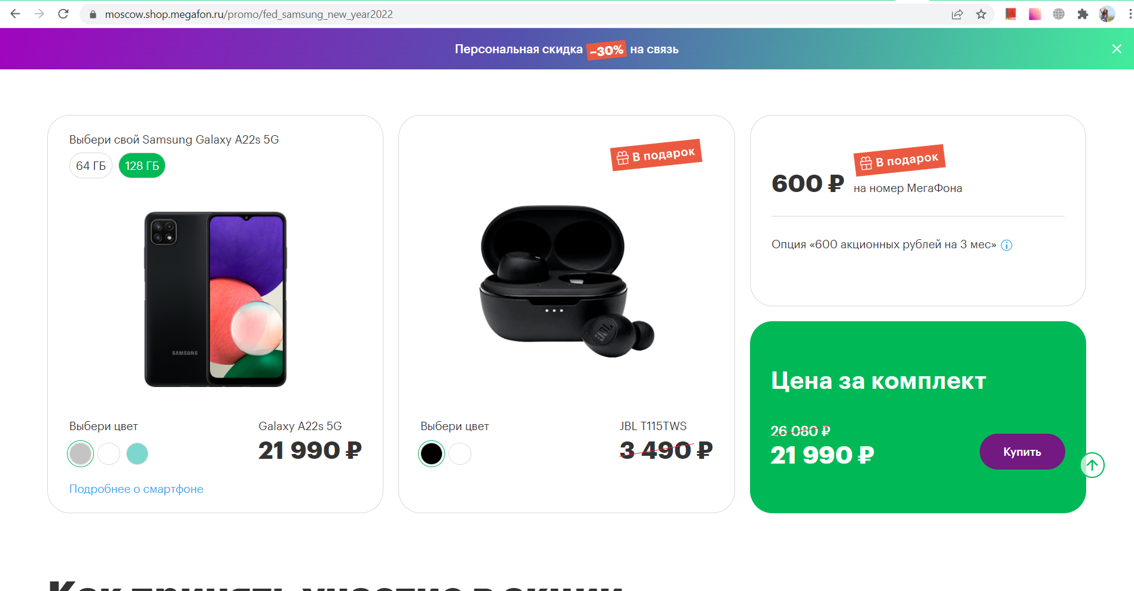Open info icon next to 600 rubles option

coord(1007,245)
